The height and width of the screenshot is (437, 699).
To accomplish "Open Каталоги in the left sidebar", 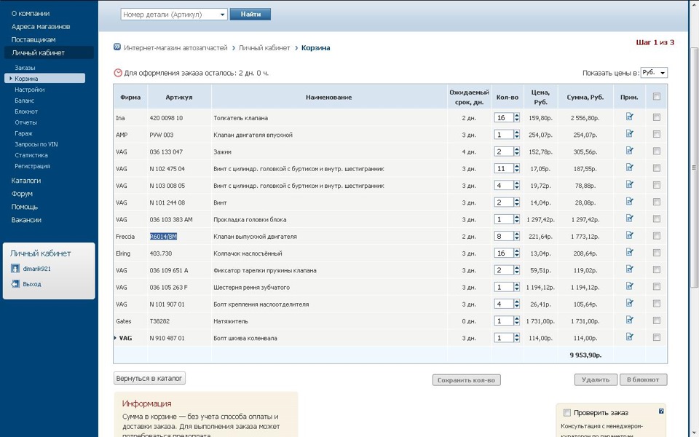I will (x=26, y=180).
